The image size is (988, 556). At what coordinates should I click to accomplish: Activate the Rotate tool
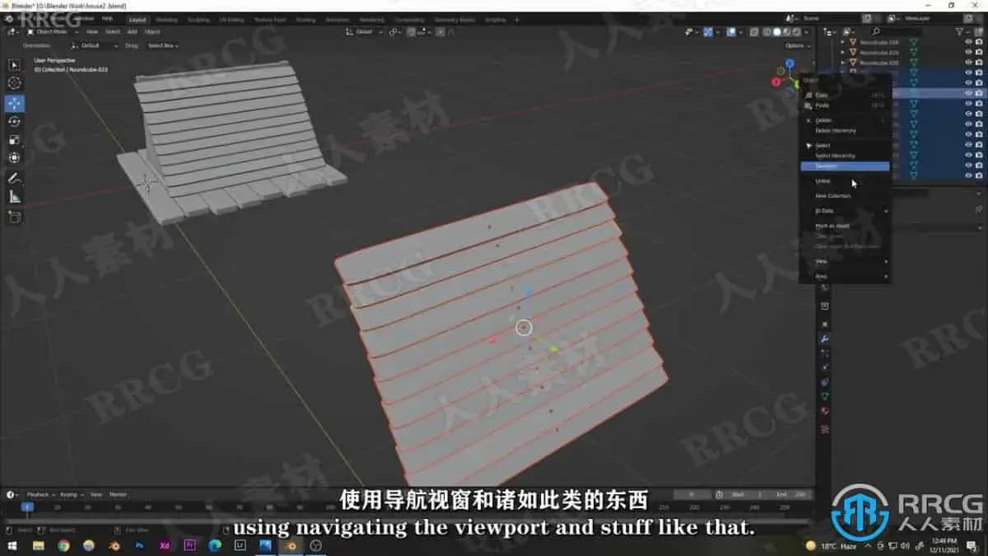[x=15, y=121]
